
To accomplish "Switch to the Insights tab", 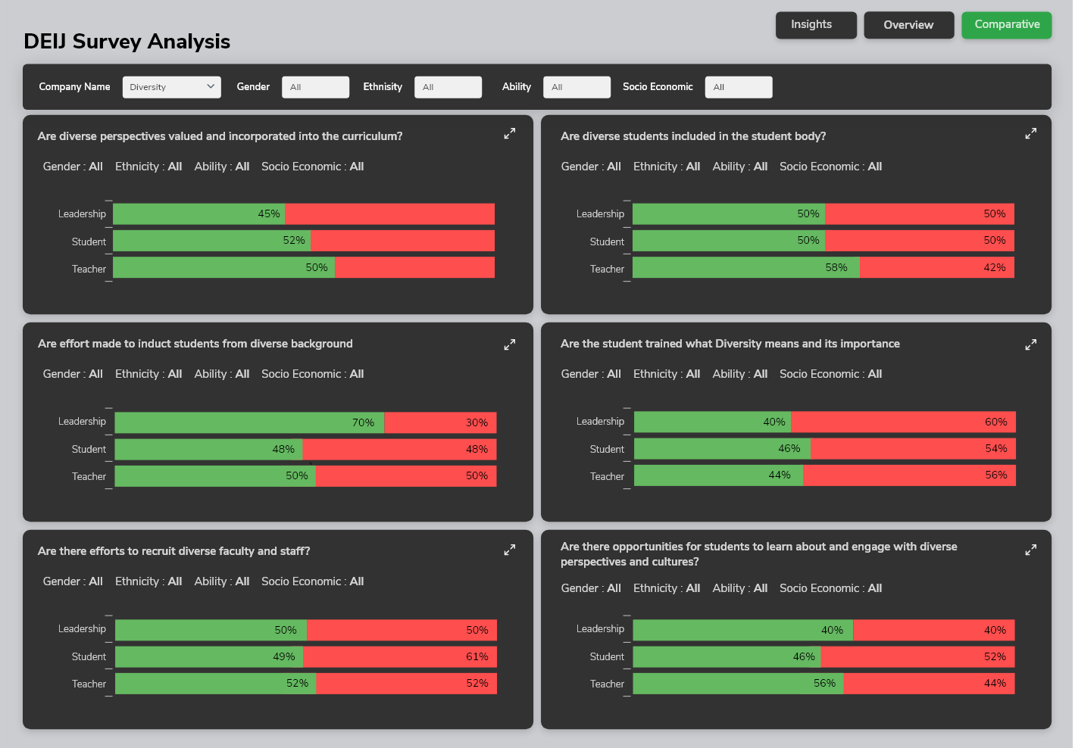I will pyautogui.click(x=816, y=25).
